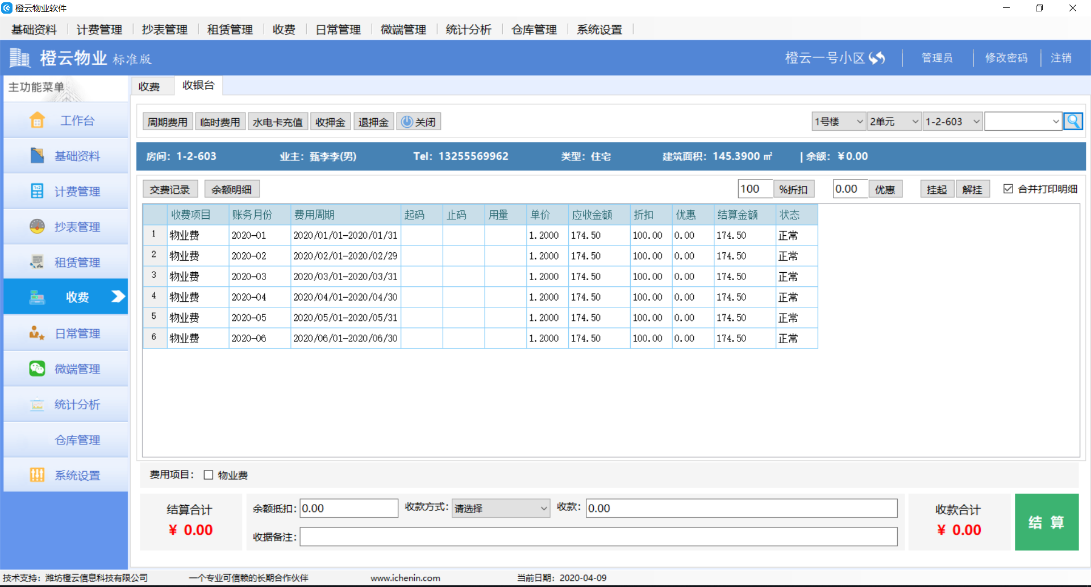Click the 日常管理 sidebar icon
1091x587 pixels.
point(37,333)
